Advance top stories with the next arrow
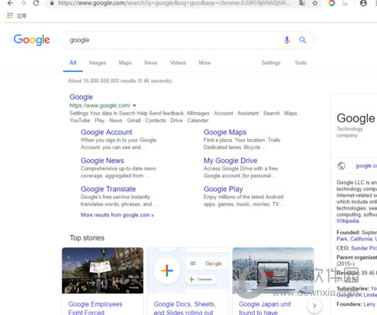 [x=315, y=305]
